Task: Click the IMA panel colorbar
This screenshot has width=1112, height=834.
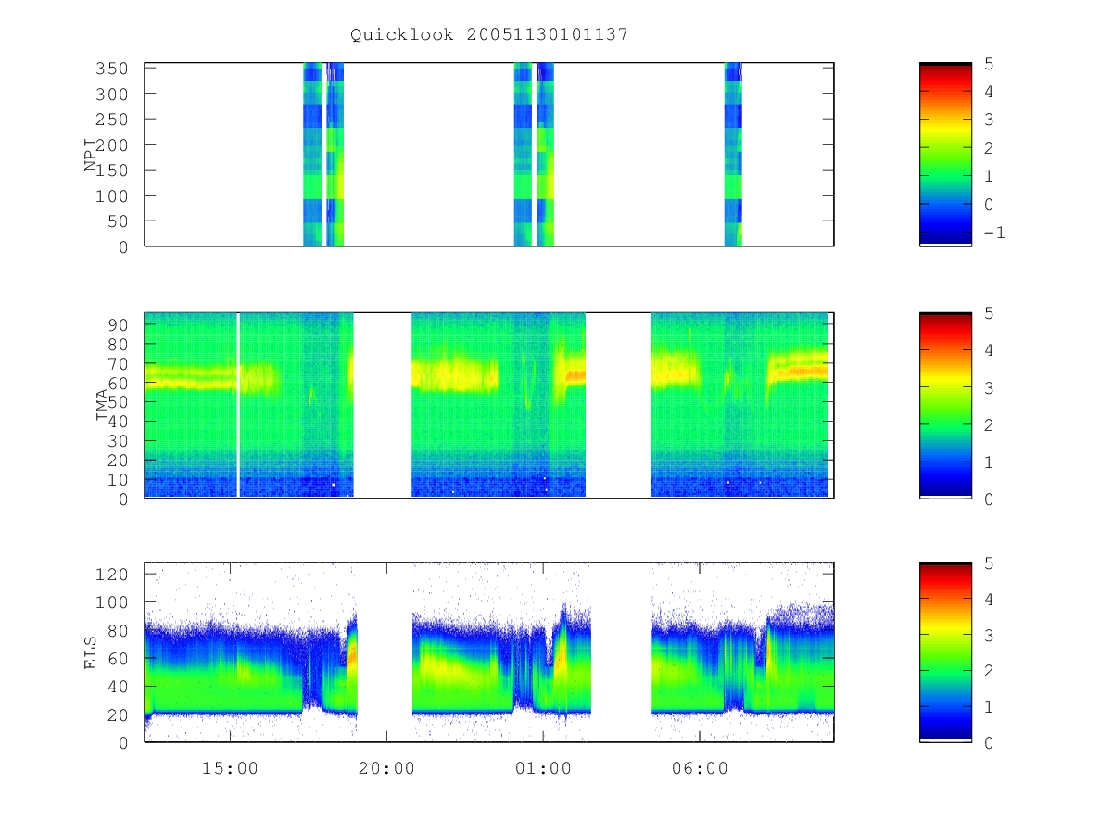Action: point(945,405)
